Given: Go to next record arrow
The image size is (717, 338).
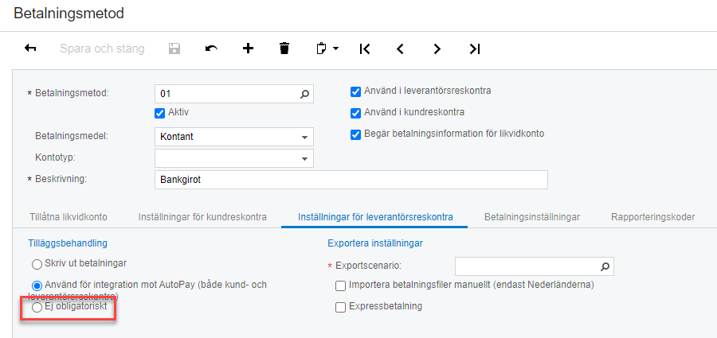Looking at the screenshot, I should [x=437, y=49].
